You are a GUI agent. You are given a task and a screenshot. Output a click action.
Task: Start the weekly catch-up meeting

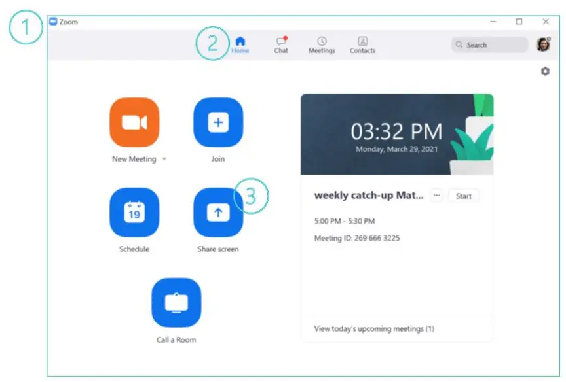pos(463,195)
